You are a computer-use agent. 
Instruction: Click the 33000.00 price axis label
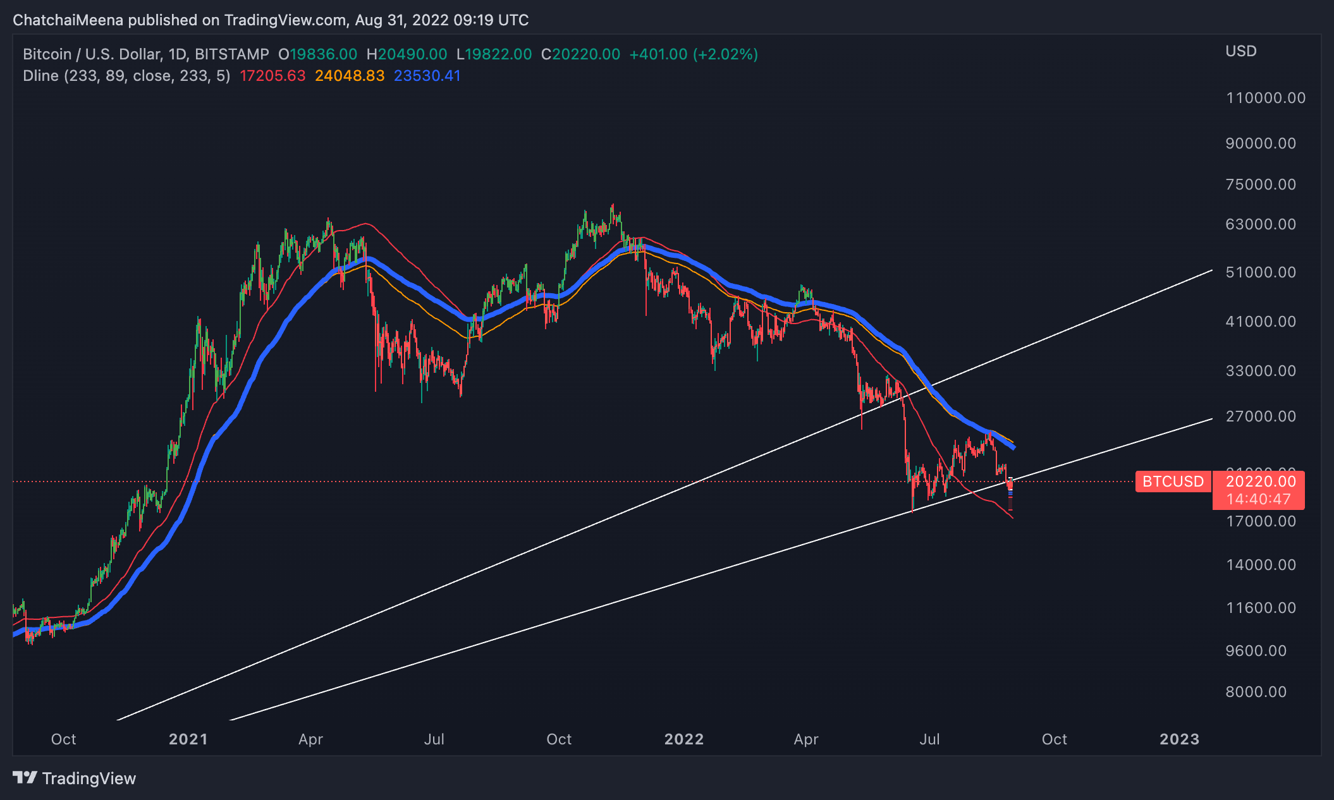(1261, 371)
